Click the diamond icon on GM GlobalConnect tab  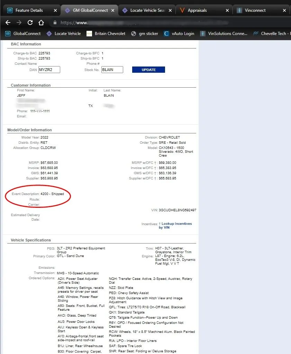coord(67,10)
